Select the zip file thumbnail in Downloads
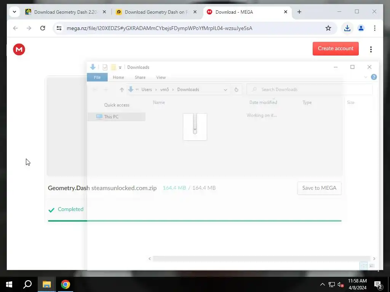This screenshot has height=292, width=390. tap(195, 127)
